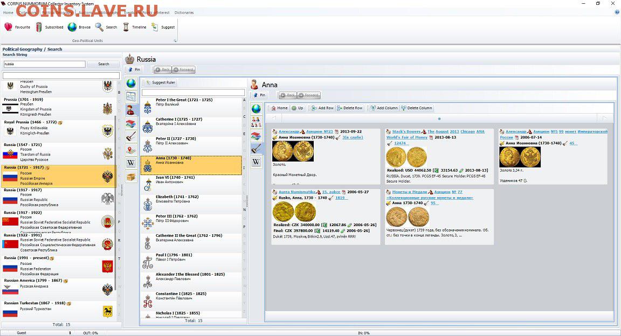Expand the Geo-Political Units group launcher
The width and height of the screenshot is (621, 336).
(x=175, y=41)
